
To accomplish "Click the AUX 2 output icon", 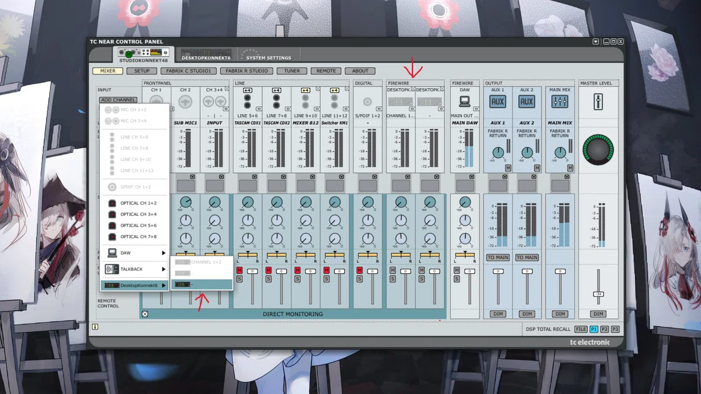I will point(527,102).
